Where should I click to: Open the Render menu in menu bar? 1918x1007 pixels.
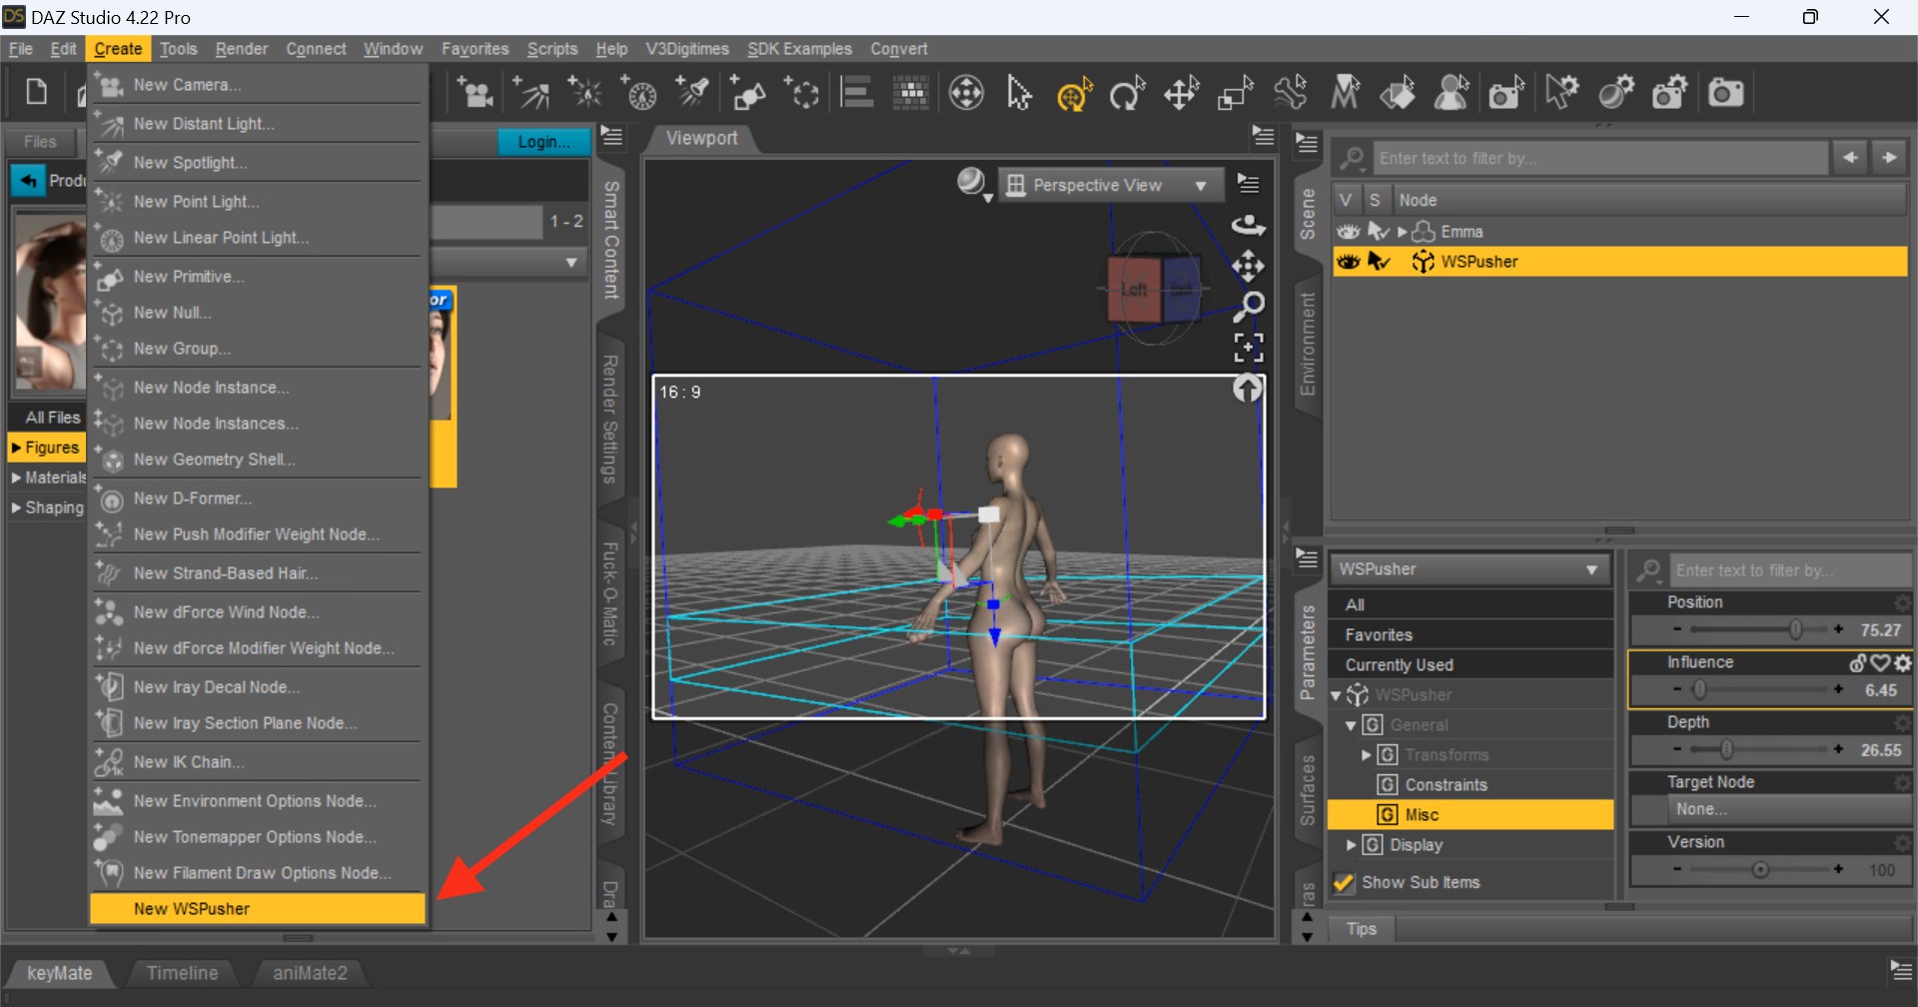click(x=242, y=49)
